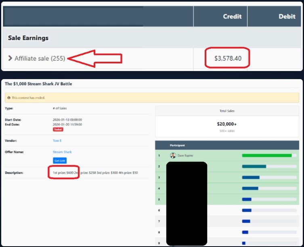
Task: Select the $3,578.40 credit amount
Action: [228, 58]
